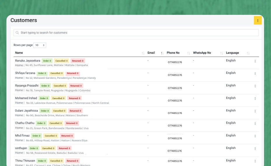
Task: Click English language in Chathu Chathu row
Action: point(231,123)
